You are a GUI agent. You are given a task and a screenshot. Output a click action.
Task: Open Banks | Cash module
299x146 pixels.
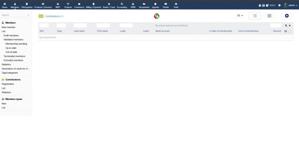pyautogui.click(x=109, y=6)
